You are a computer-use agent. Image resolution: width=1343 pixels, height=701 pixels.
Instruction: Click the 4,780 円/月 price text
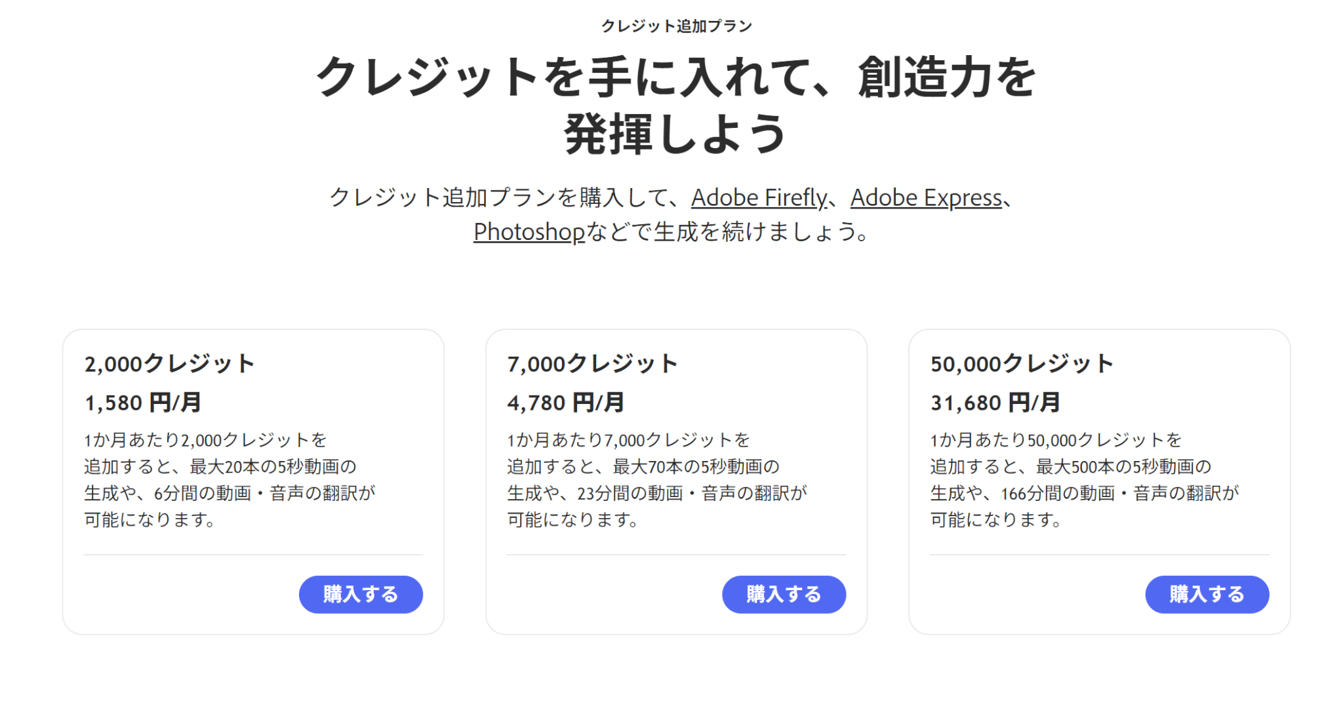[565, 402]
